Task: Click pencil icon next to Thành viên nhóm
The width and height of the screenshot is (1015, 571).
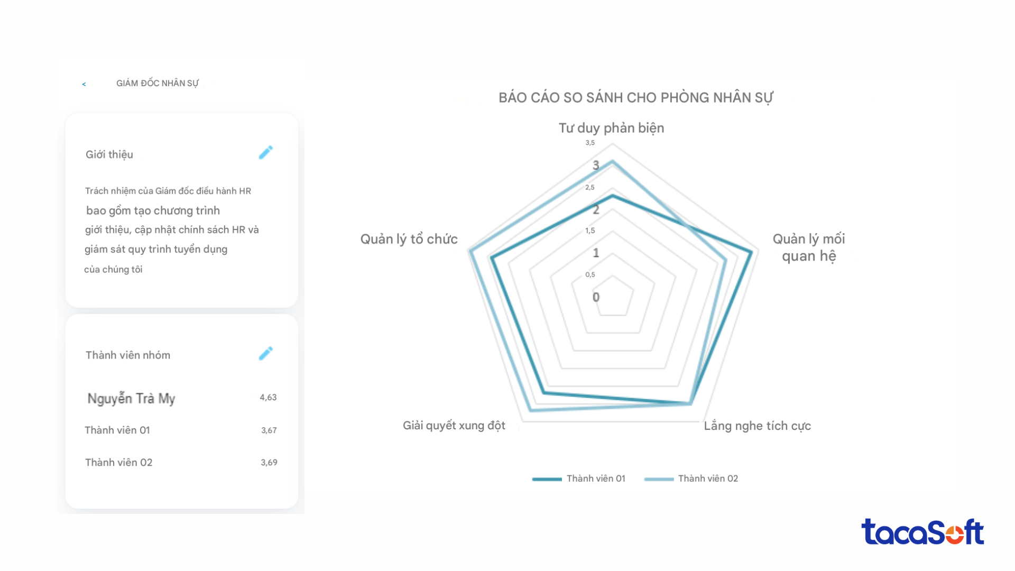Action: (x=265, y=353)
